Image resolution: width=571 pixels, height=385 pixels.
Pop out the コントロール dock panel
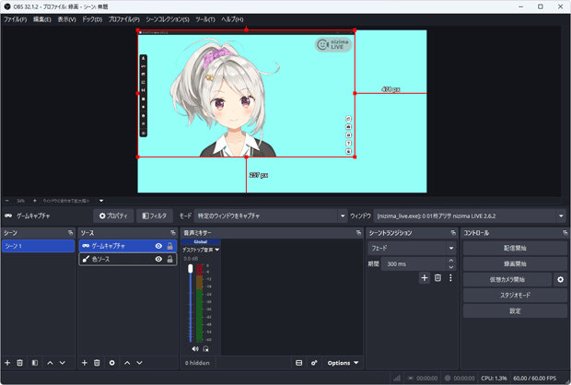pos(565,233)
